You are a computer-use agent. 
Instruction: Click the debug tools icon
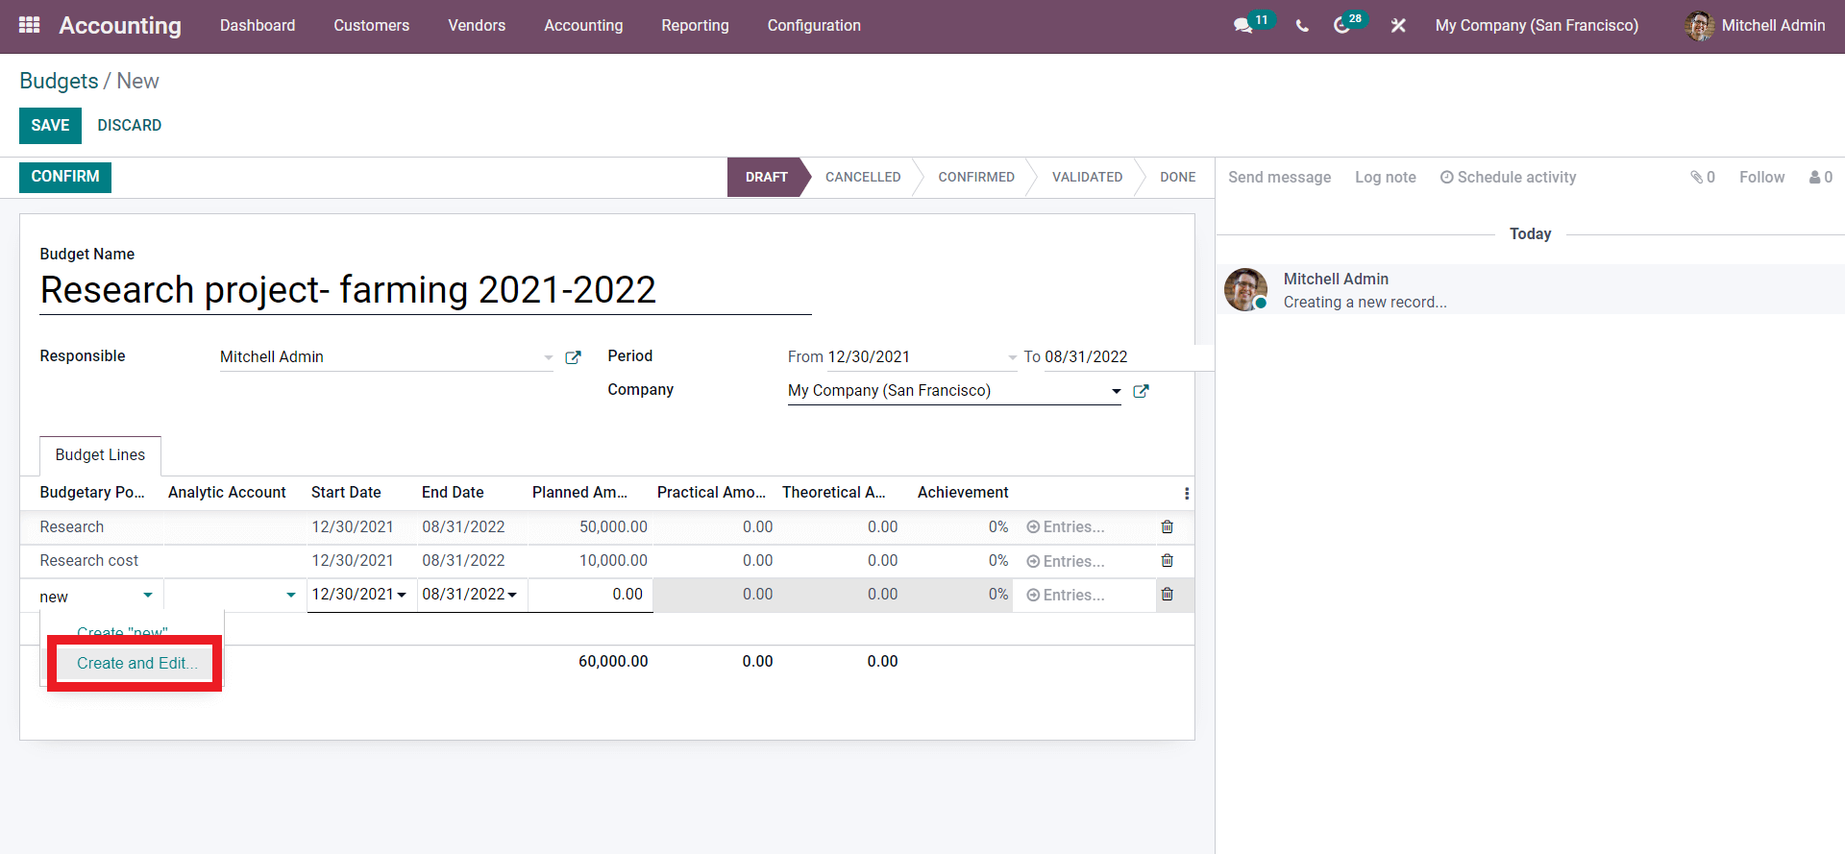[x=1398, y=26]
